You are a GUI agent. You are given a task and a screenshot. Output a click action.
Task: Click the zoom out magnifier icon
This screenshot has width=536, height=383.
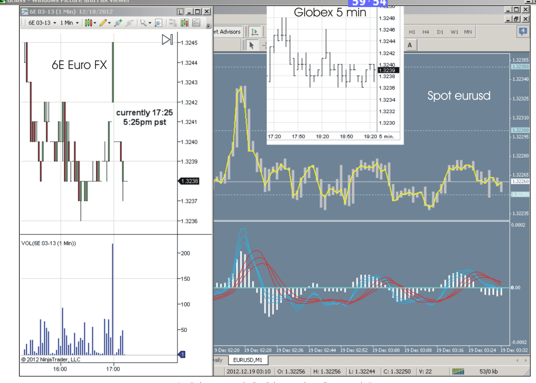click(129, 23)
